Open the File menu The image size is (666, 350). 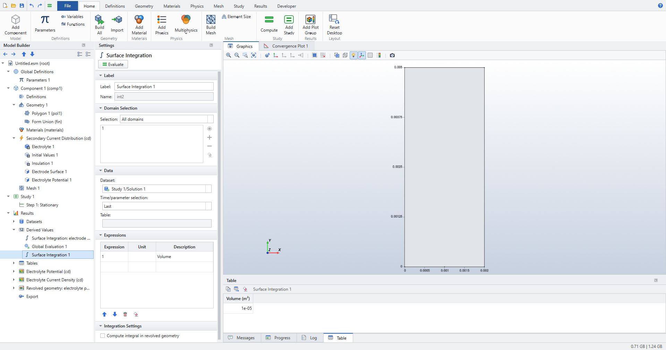(x=68, y=6)
